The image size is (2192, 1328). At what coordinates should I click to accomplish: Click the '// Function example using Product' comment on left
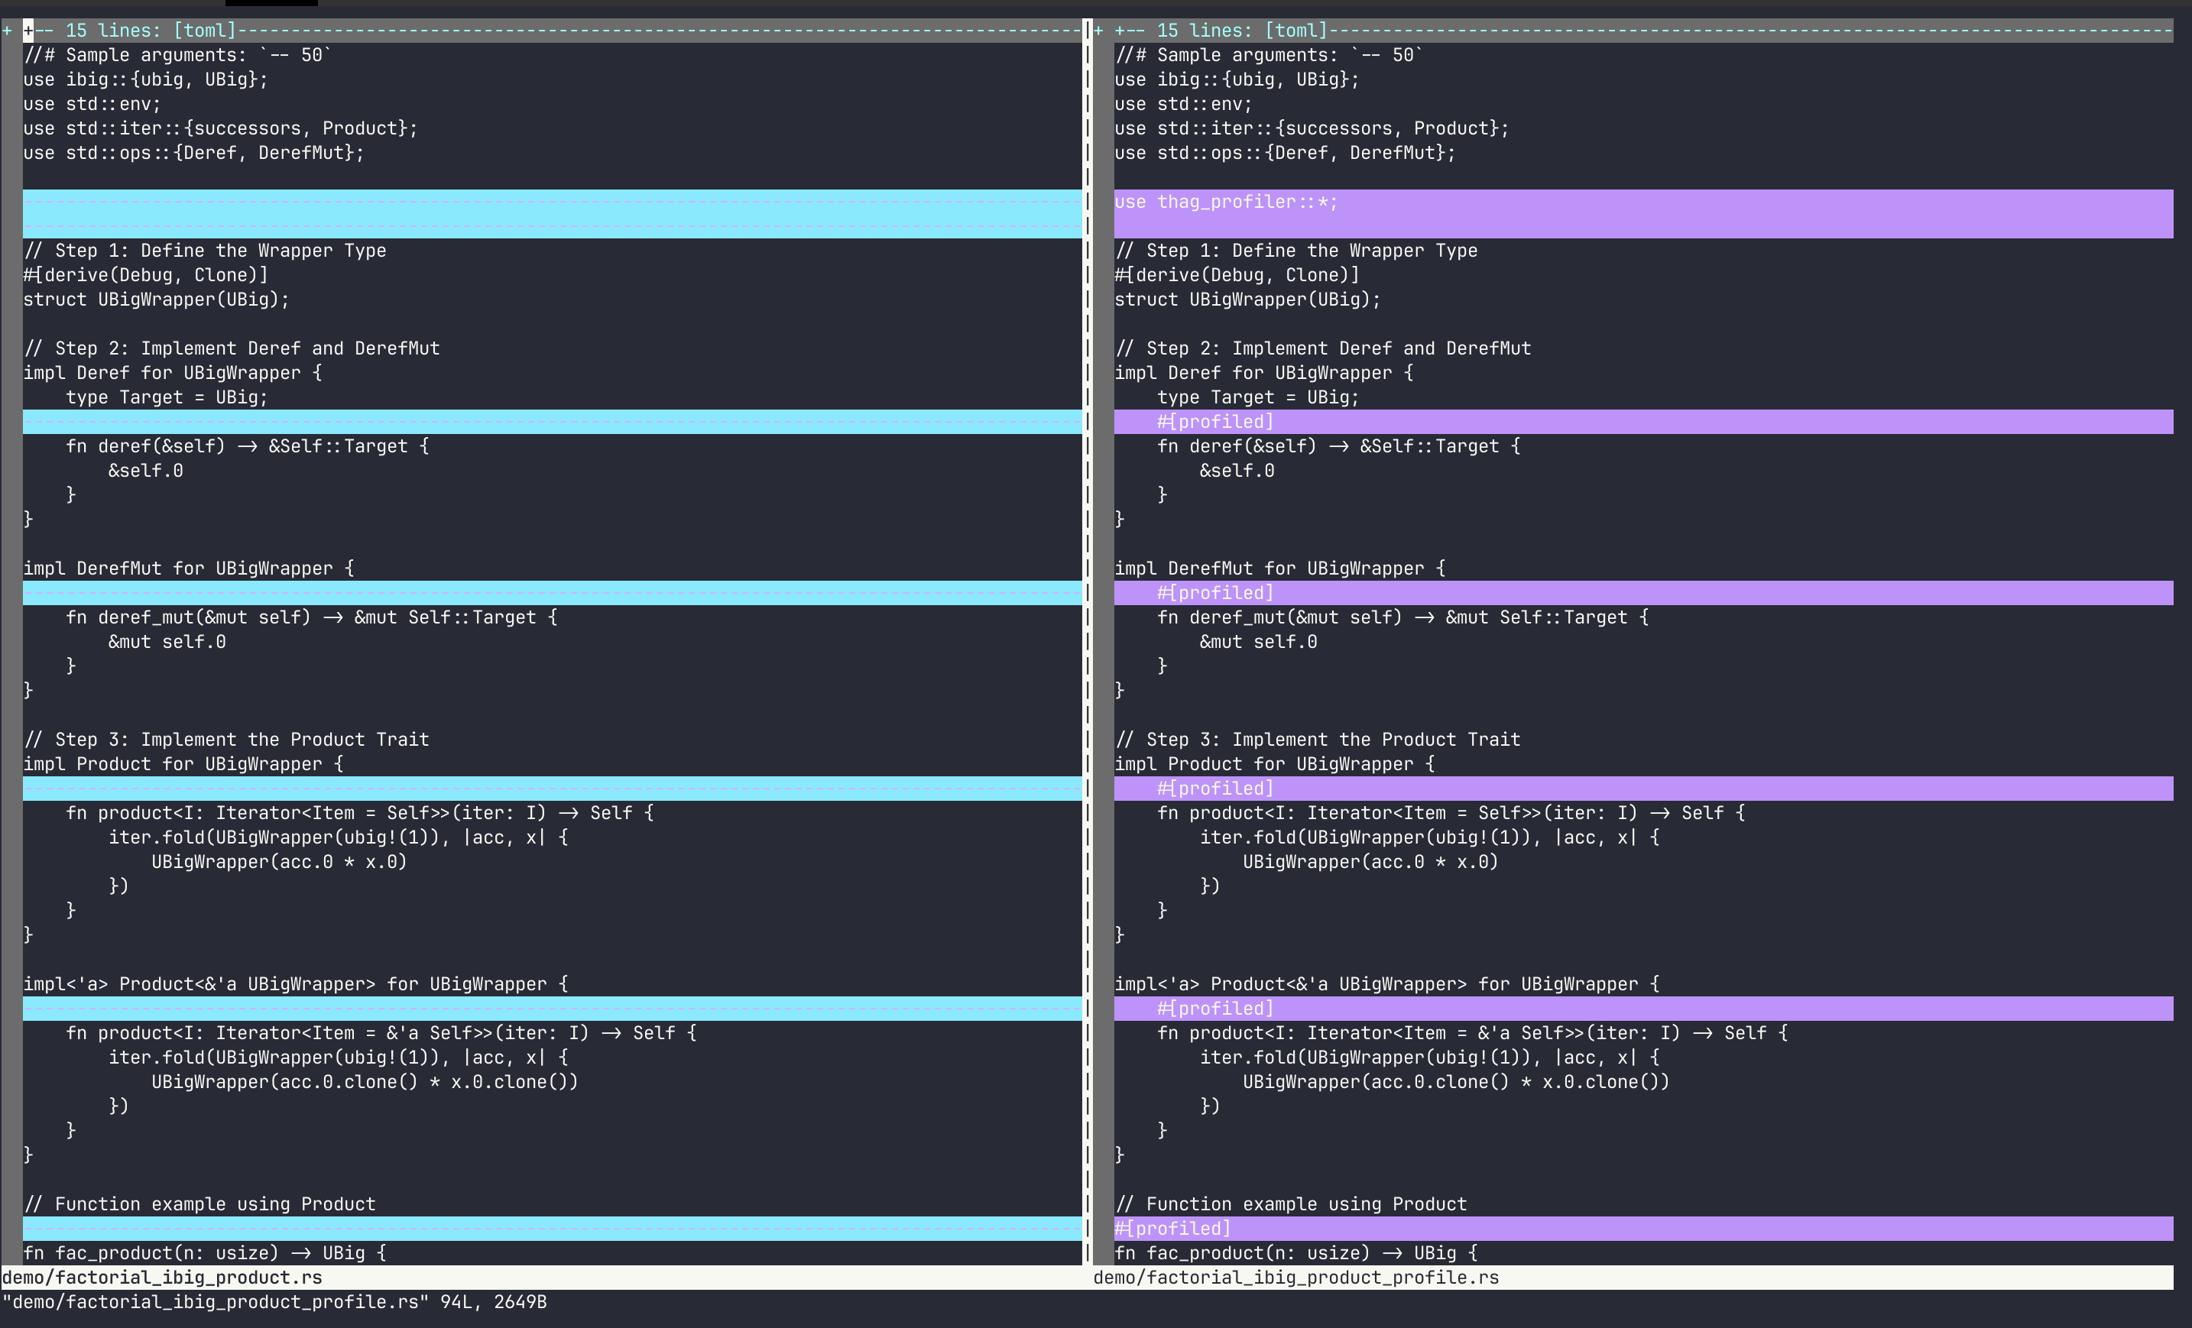click(200, 1204)
